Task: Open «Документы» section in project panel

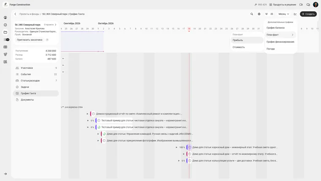Action: point(36,100)
